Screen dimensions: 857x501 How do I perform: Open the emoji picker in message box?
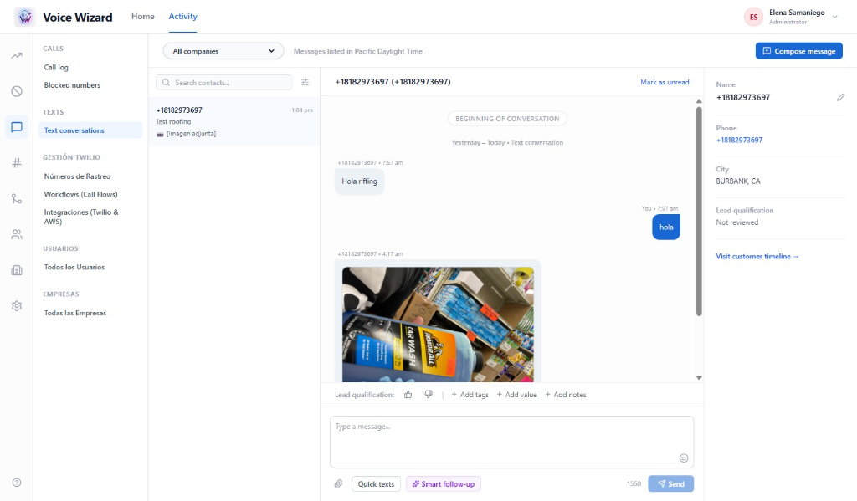(684, 458)
